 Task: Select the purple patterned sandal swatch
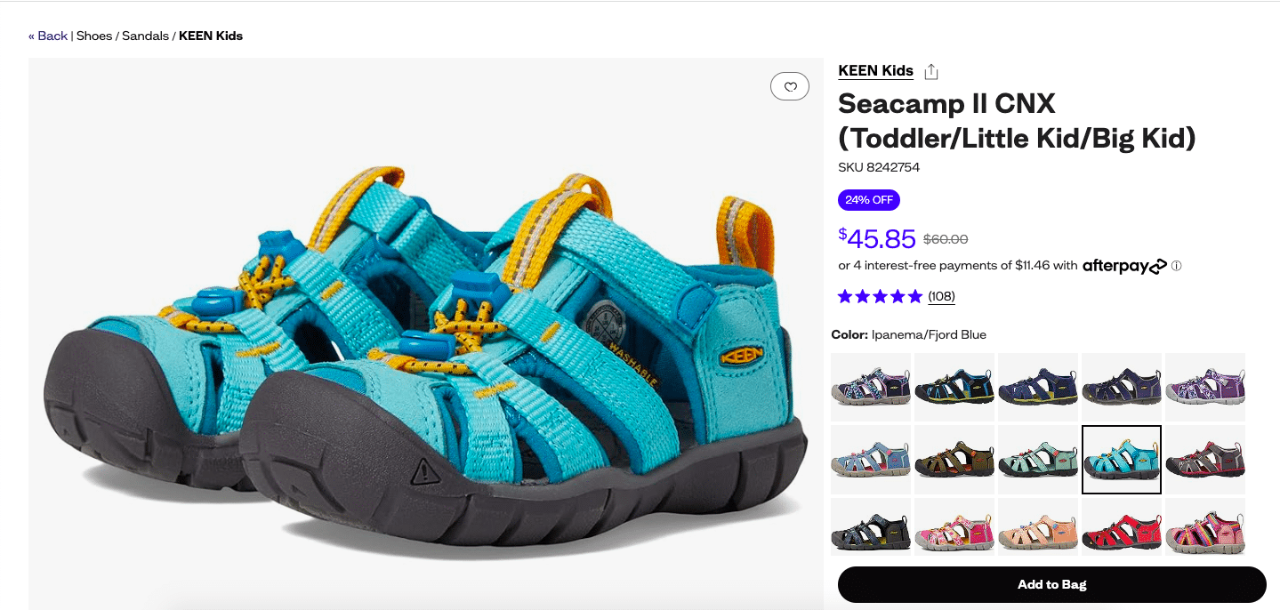tap(1204, 387)
